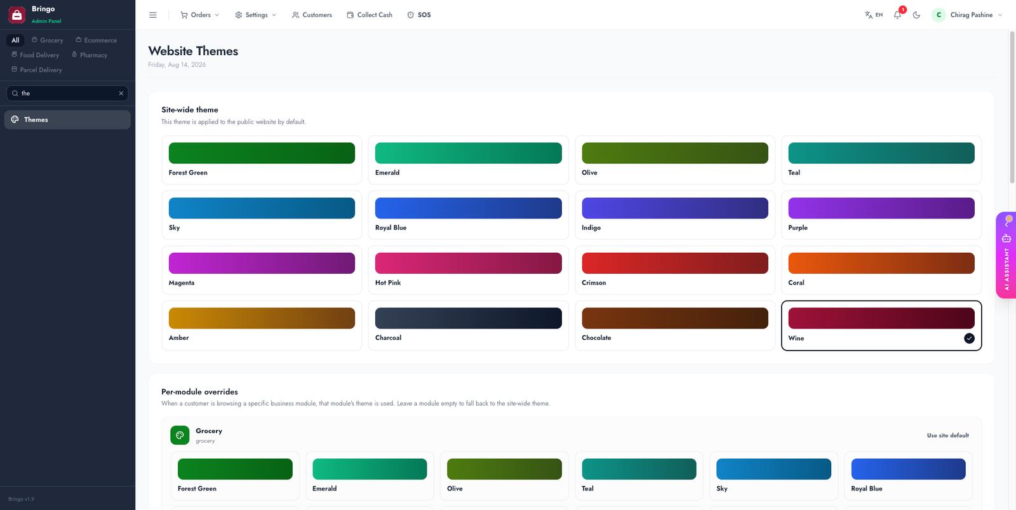Screen dimensions: 1016x510
Task: Open the Settings dropdown menu
Action: point(256,15)
